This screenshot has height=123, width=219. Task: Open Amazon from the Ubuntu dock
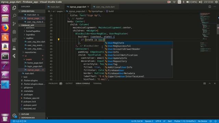(5, 47)
